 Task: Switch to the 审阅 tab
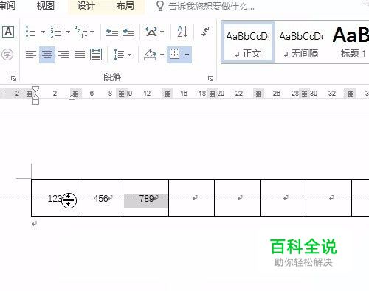[7, 5]
